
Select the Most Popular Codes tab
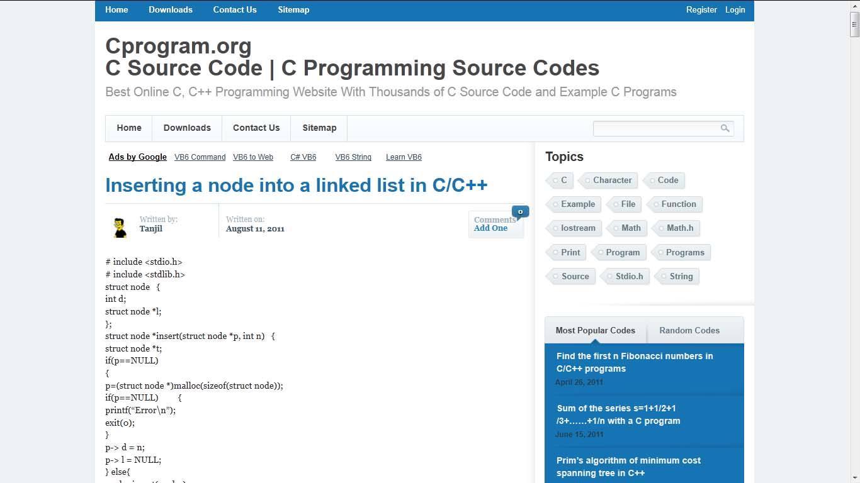tap(595, 331)
